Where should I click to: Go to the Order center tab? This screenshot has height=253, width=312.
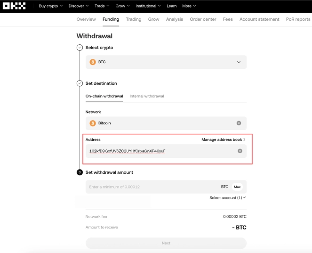[x=203, y=19]
